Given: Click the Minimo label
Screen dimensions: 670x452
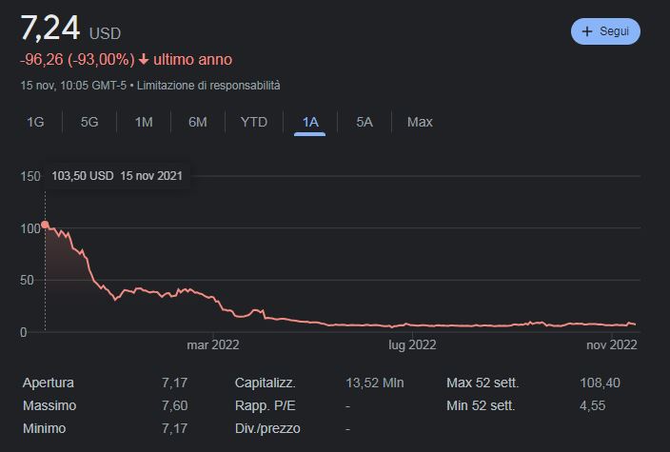Looking at the screenshot, I should point(44,428).
